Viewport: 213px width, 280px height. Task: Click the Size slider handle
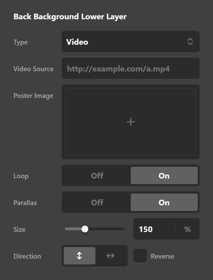click(x=85, y=229)
